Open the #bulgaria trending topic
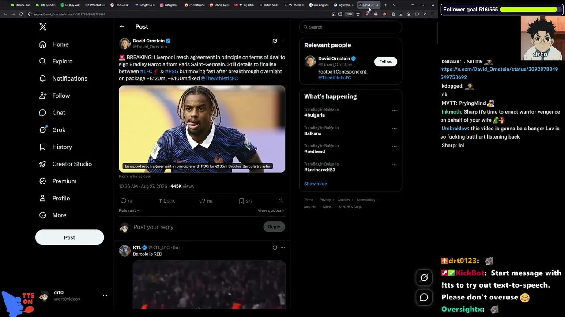This screenshot has height=317, width=565. [314, 115]
